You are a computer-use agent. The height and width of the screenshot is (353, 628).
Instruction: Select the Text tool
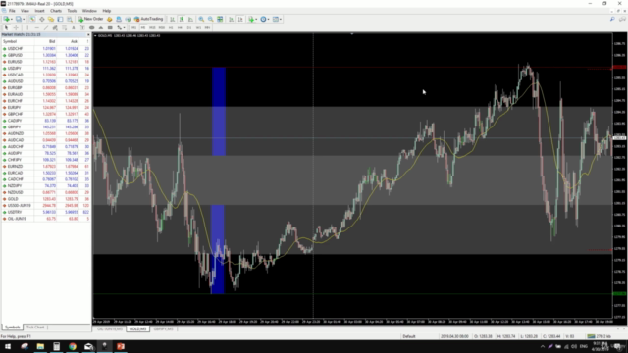click(74, 28)
